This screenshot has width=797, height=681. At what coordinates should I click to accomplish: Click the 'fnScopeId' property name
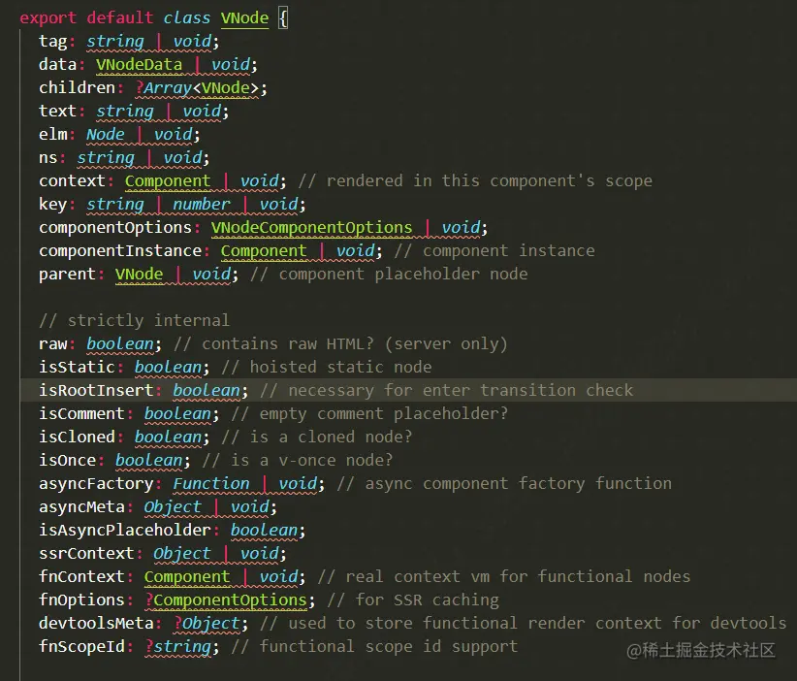click(81, 646)
